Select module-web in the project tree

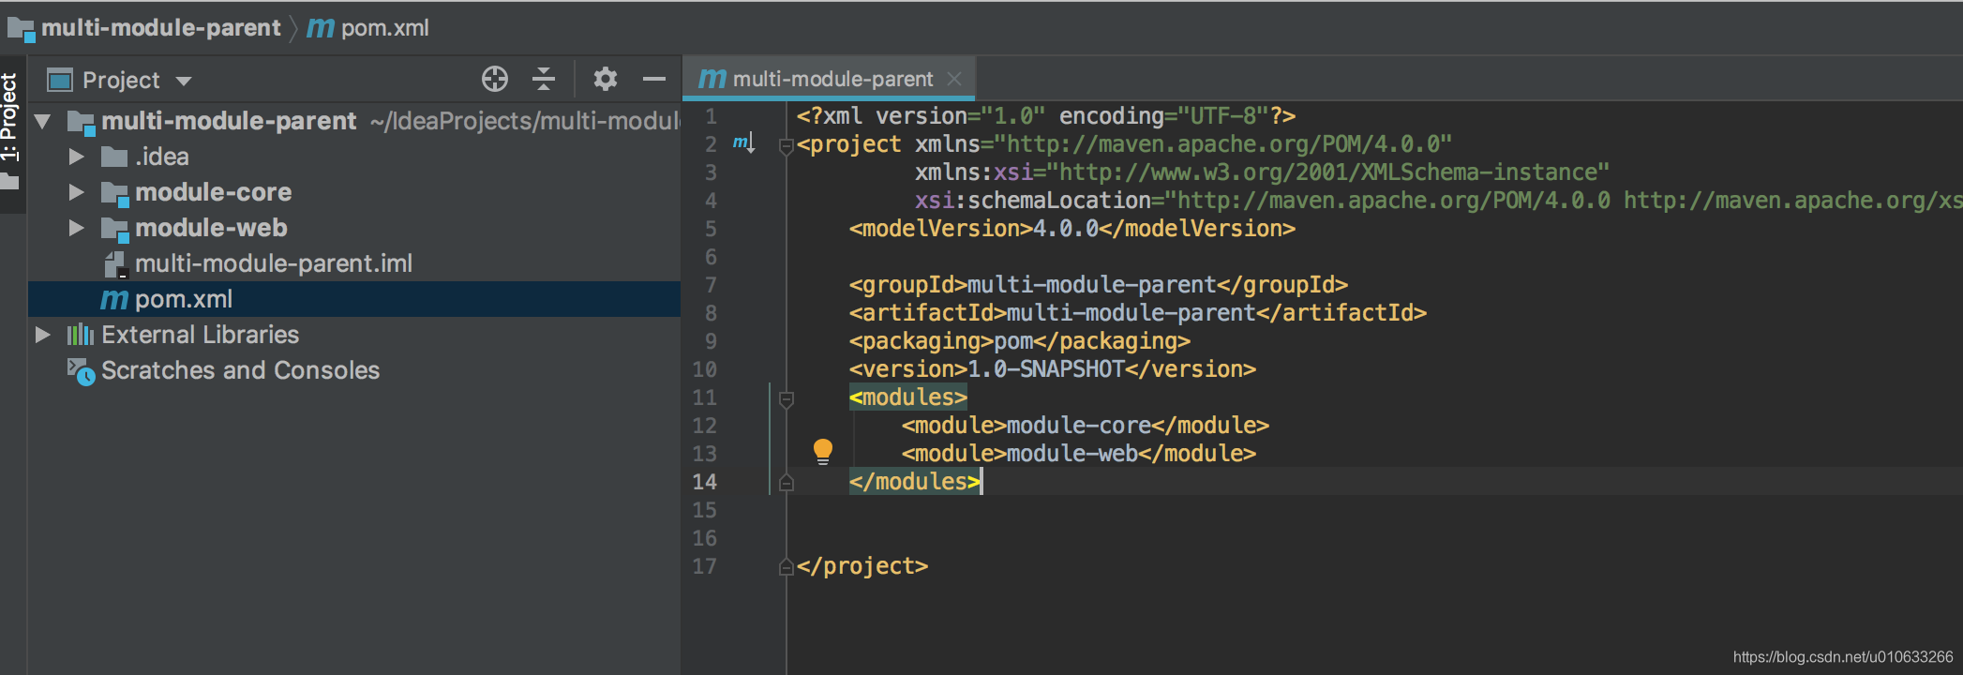click(354, 228)
